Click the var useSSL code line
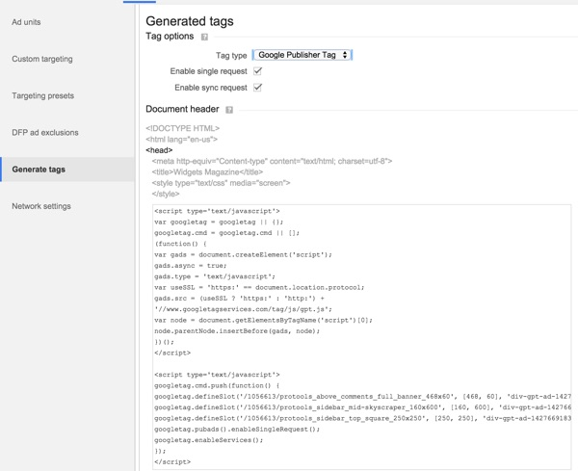The image size is (578, 471). point(259,287)
